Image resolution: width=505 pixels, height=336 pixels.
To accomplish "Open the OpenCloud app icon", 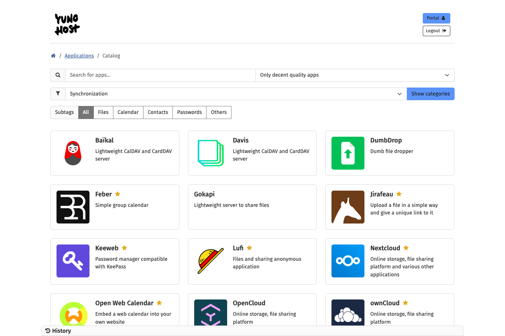I will click(210, 313).
